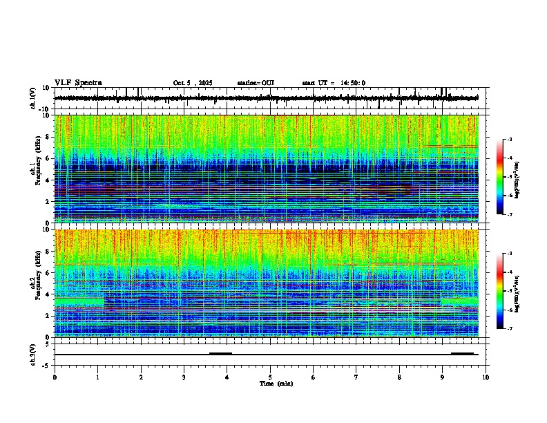Click the ch.1 color scale units label
Viewport: 547px width, 423px height.
[517, 180]
